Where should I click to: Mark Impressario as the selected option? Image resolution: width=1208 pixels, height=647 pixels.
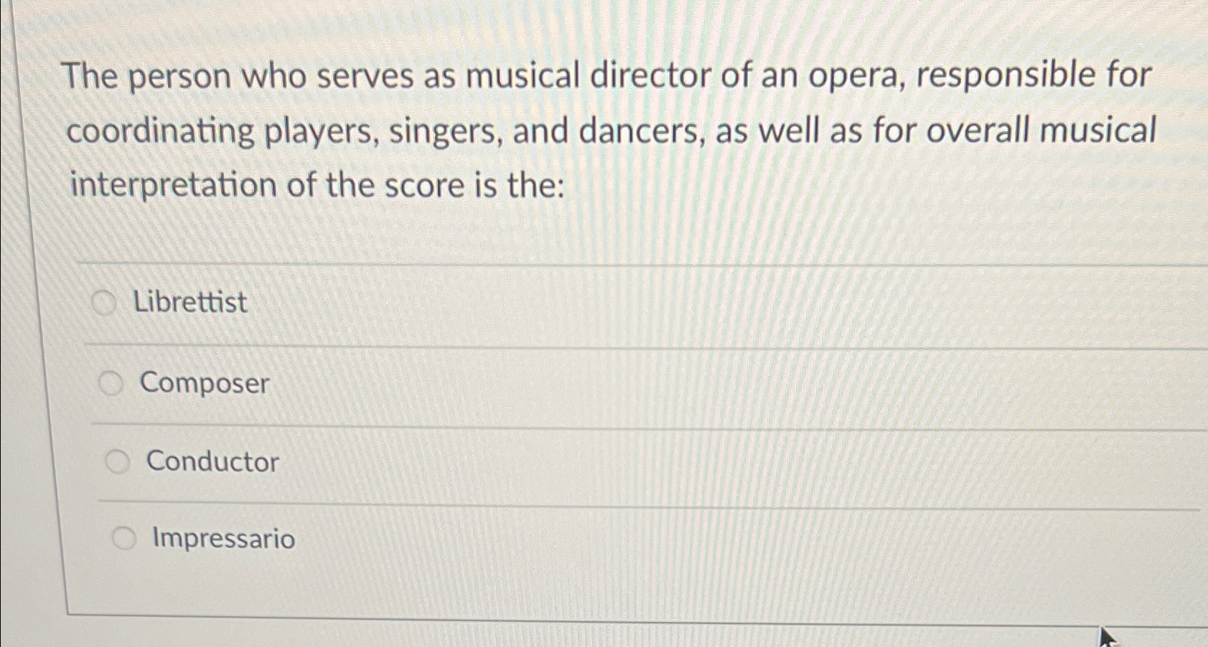pos(124,539)
